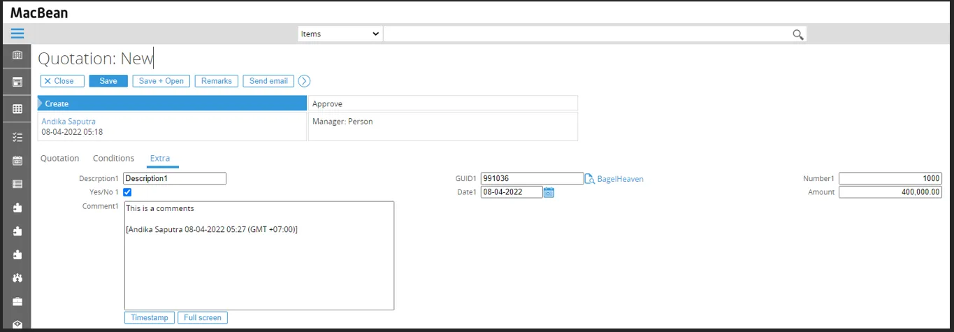Open the checklist icon in sidebar

coord(17,137)
